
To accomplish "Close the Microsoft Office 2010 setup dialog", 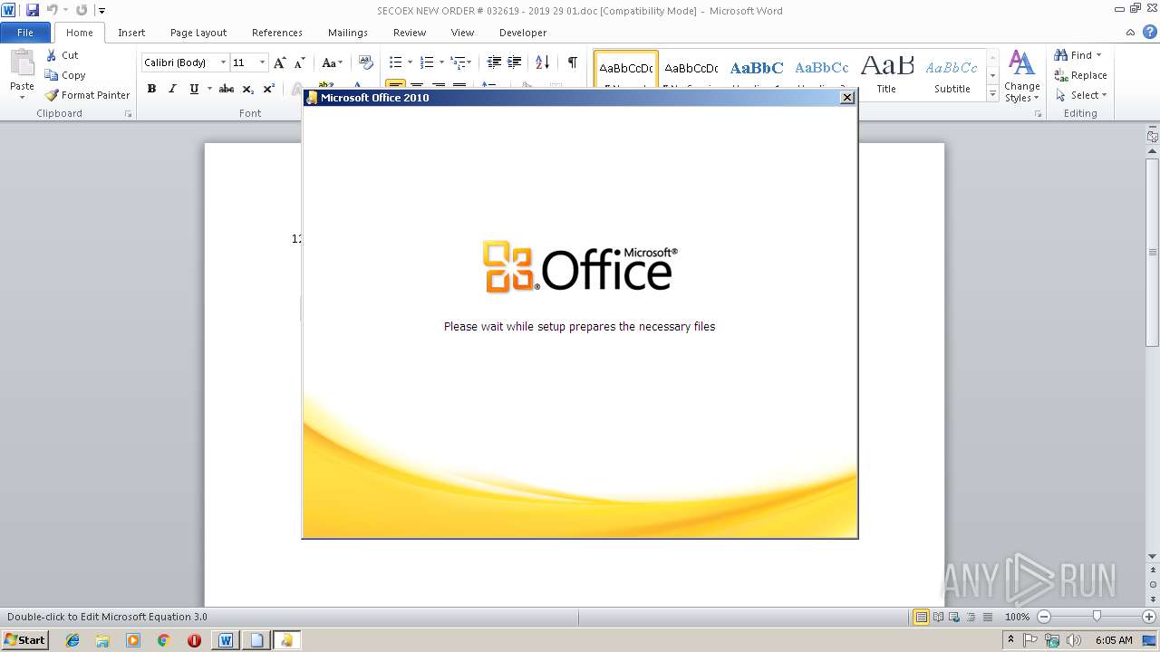I will point(847,98).
